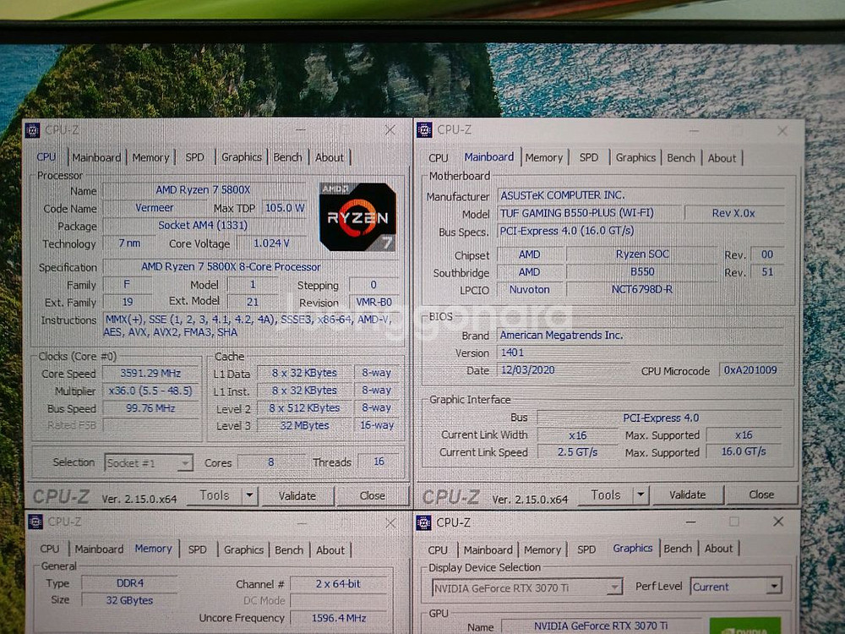Image resolution: width=845 pixels, height=634 pixels.
Task: Click the 32 GBytes memory size value
Action: (130, 600)
